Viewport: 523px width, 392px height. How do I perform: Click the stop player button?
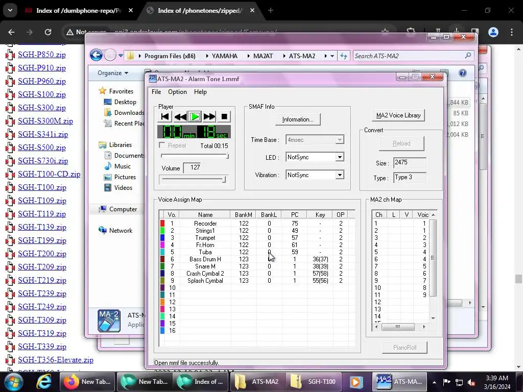pos(224,117)
